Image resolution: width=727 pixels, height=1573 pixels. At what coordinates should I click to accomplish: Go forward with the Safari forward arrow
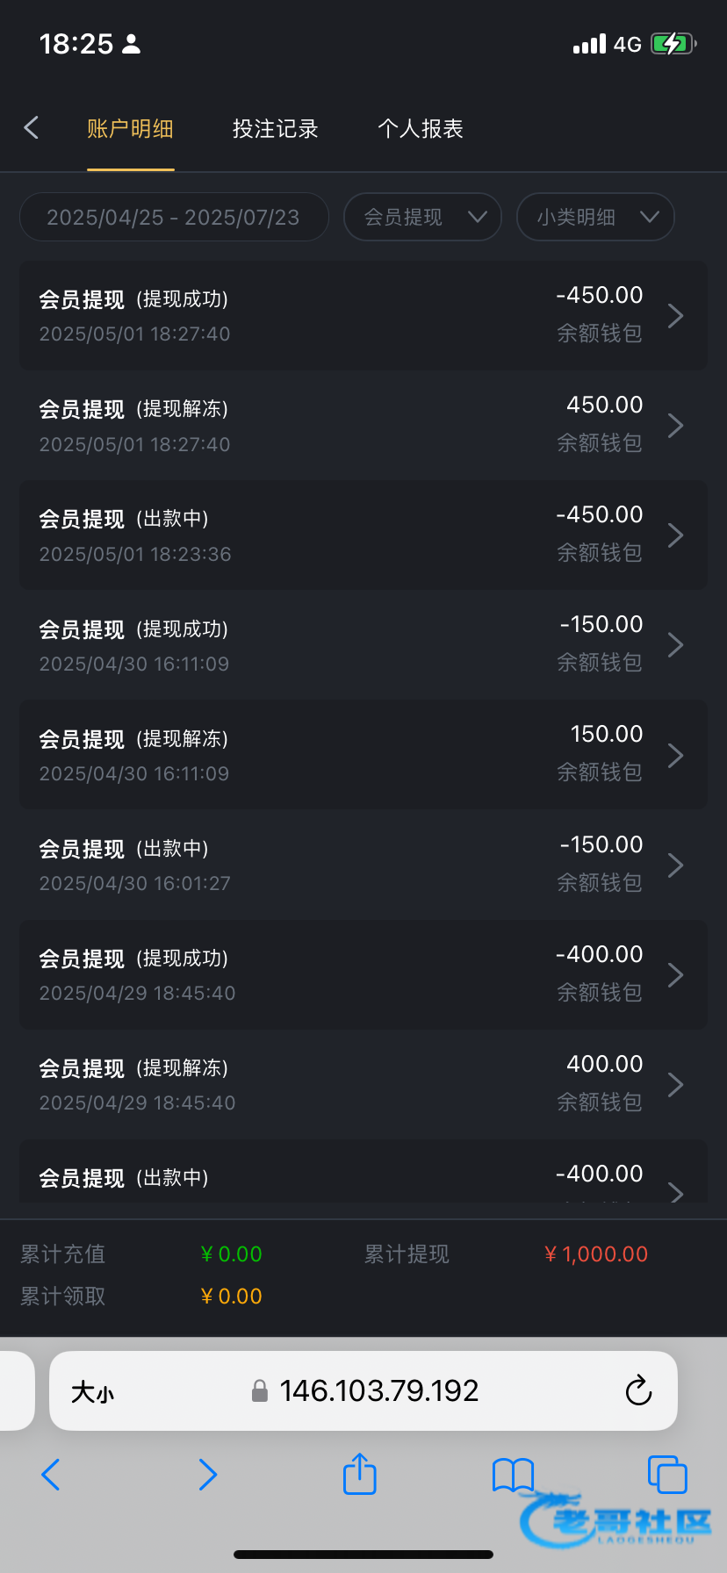click(207, 1475)
